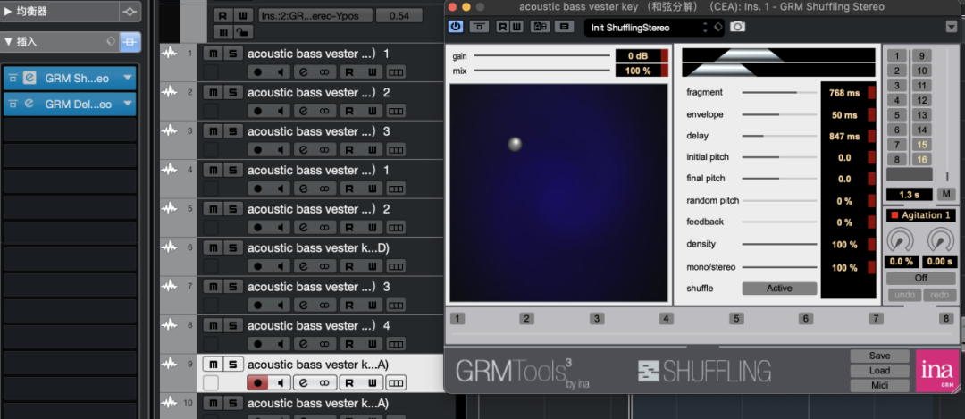The image size is (965, 419).
Task: Click the linked-rings icon on track 6
Action: point(325,265)
